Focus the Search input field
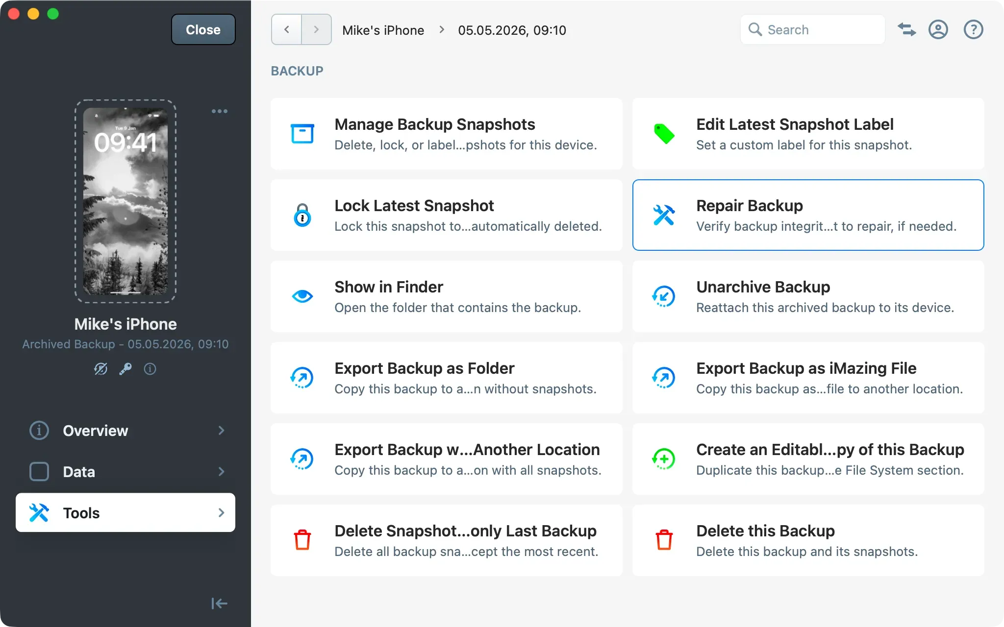Image resolution: width=1004 pixels, height=627 pixels. pyautogui.click(x=812, y=29)
